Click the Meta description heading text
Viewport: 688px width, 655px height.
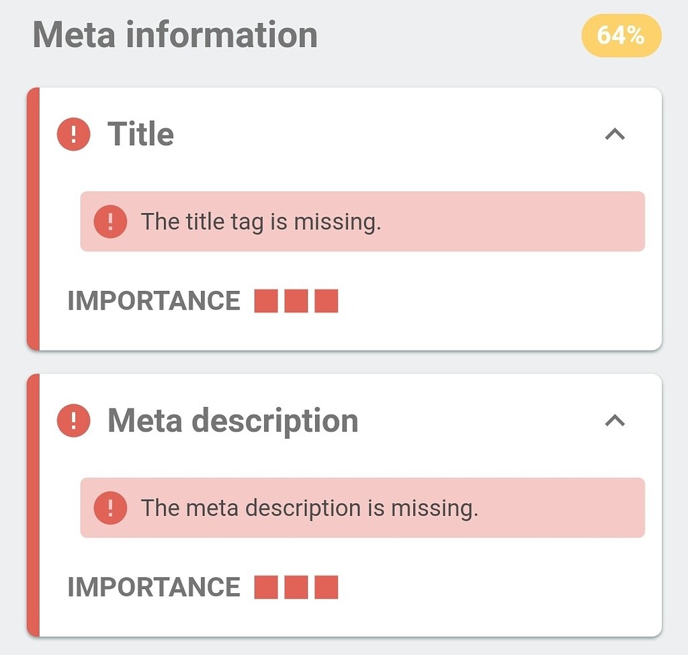point(232,421)
